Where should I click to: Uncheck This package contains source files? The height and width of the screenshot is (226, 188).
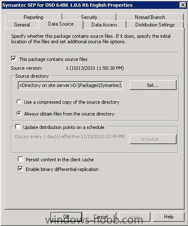14,59
